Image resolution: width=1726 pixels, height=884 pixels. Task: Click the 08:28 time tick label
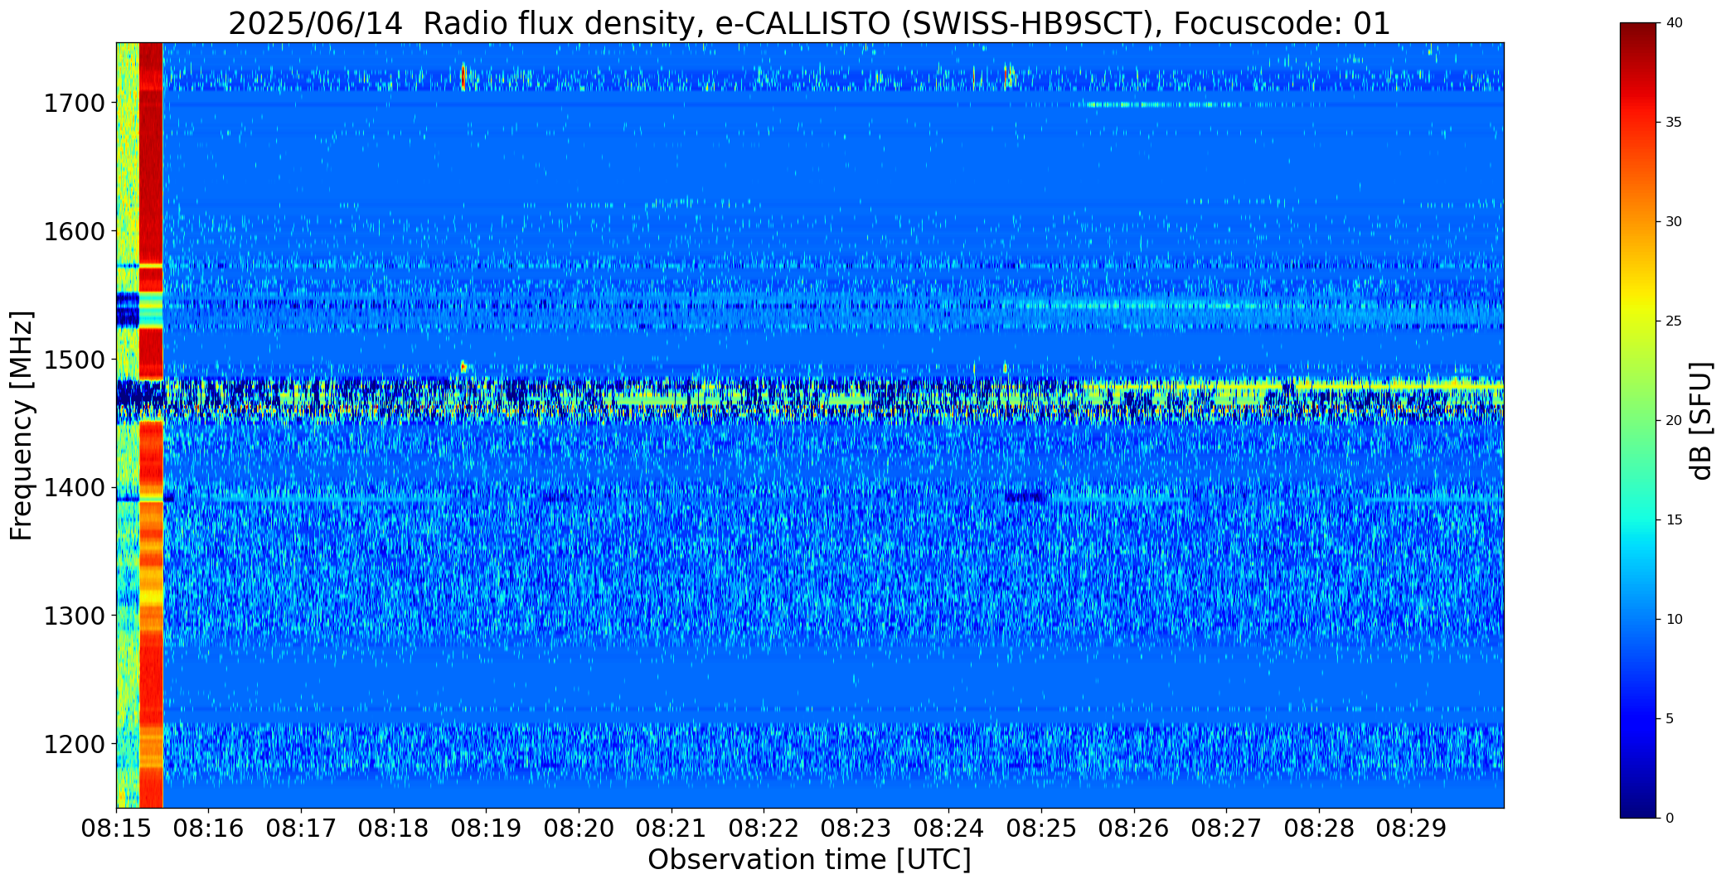pyautogui.click(x=1319, y=828)
